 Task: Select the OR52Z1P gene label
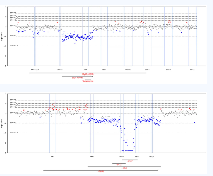coord(35,70)
